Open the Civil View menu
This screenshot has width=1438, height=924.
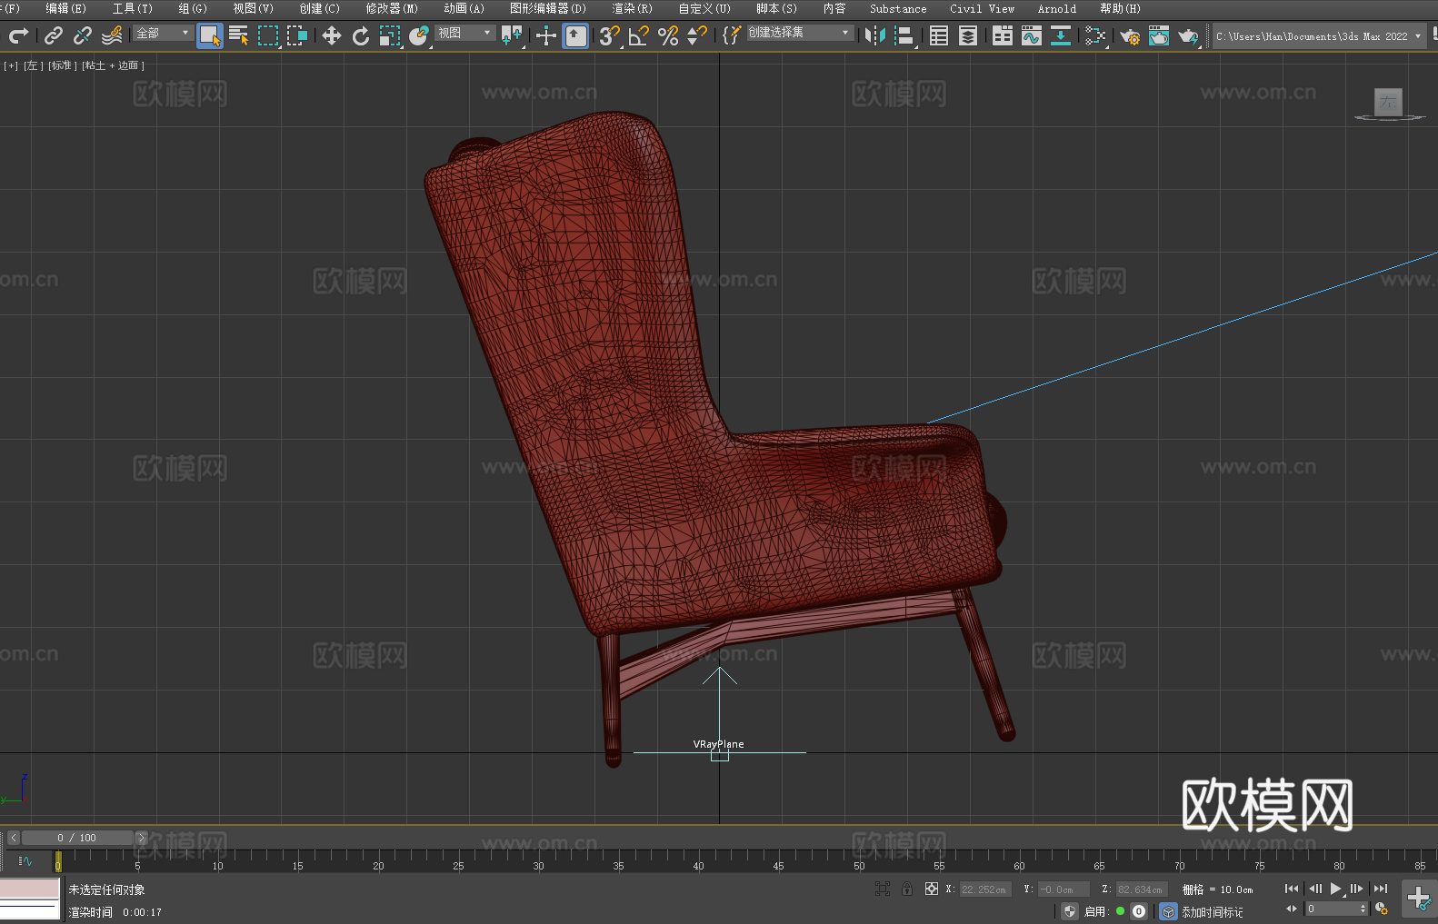[982, 8]
